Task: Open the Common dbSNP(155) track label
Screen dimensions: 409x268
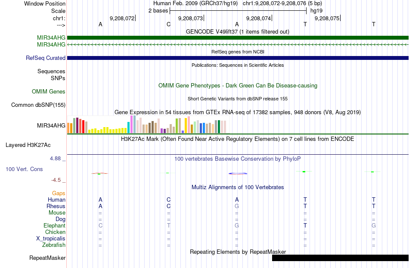Action: click(38, 105)
